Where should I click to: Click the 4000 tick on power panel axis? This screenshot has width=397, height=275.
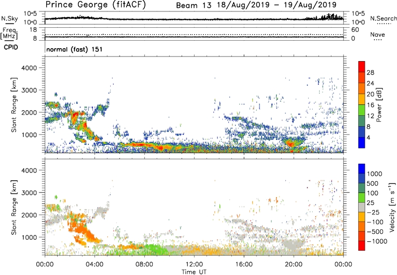29,68
